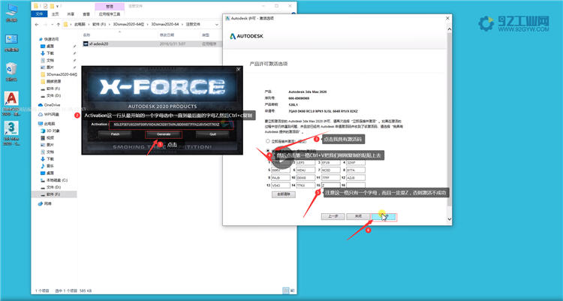The height and width of the screenshot is (301, 563).
Task: Click activation code box number 2
Action: coord(306,163)
